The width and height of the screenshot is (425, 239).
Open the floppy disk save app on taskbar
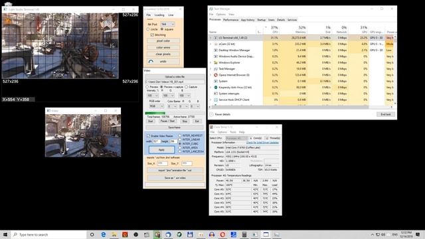[190, 234]
